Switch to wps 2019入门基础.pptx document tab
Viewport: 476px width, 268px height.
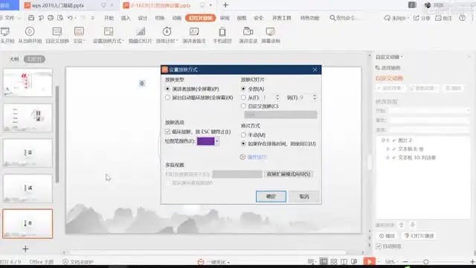58,5
